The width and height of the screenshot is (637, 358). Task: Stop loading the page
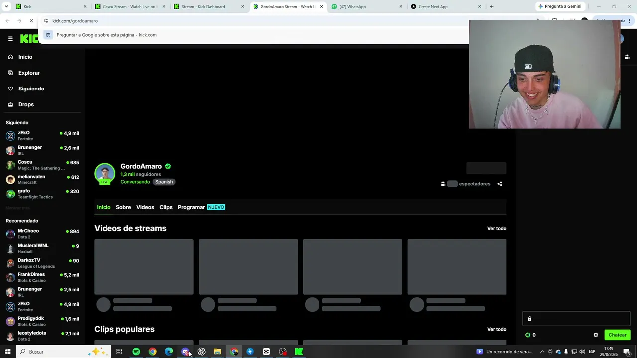(31, 21)
